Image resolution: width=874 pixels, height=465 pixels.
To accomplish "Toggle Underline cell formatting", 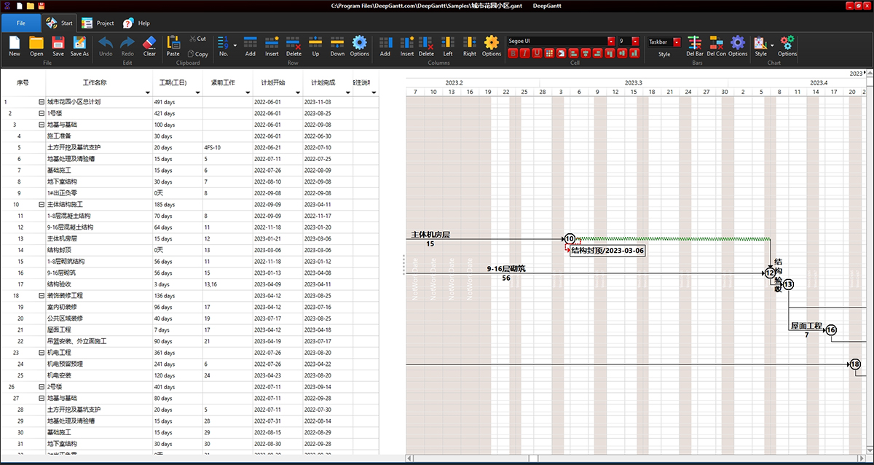I will tap(538, 53).
